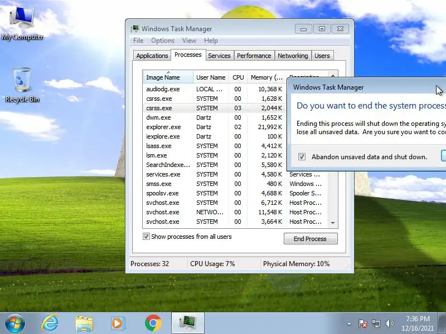Switch to the Performance tab
Screen dimensions: 446x334
[x=254, y=56]
